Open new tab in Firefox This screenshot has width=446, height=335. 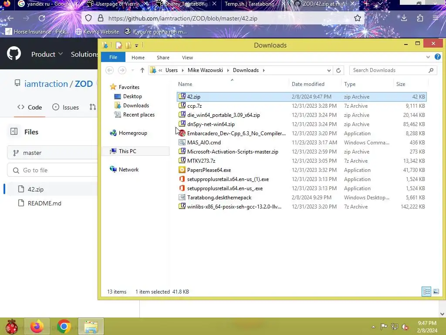367,3
